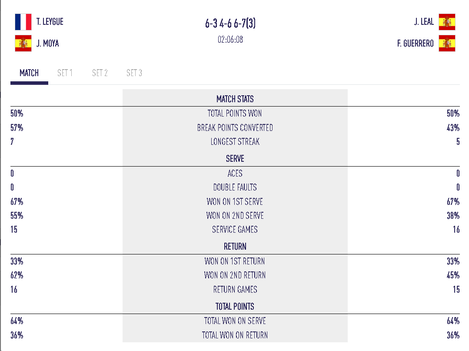Click the Spanish flag beside F. Guerrero

tap(447, 43)
